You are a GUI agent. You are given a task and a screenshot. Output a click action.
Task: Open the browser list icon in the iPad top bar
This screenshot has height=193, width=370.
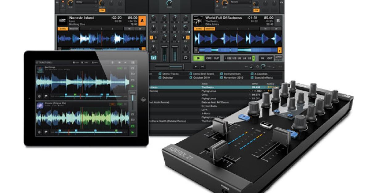point(133,62)
